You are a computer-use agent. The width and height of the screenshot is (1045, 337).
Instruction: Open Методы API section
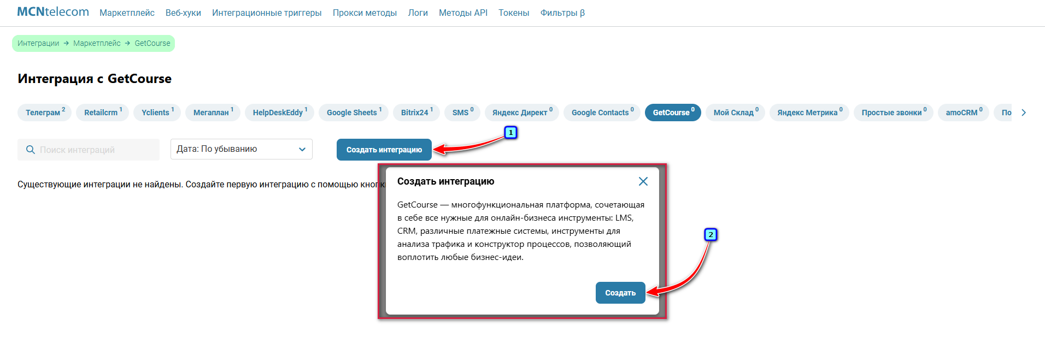[463, 13]
